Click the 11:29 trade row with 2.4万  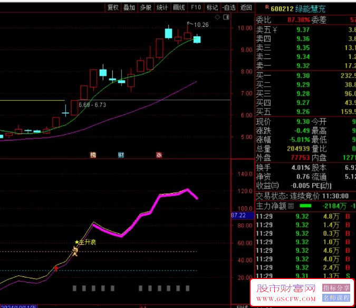tap(305, 267)
